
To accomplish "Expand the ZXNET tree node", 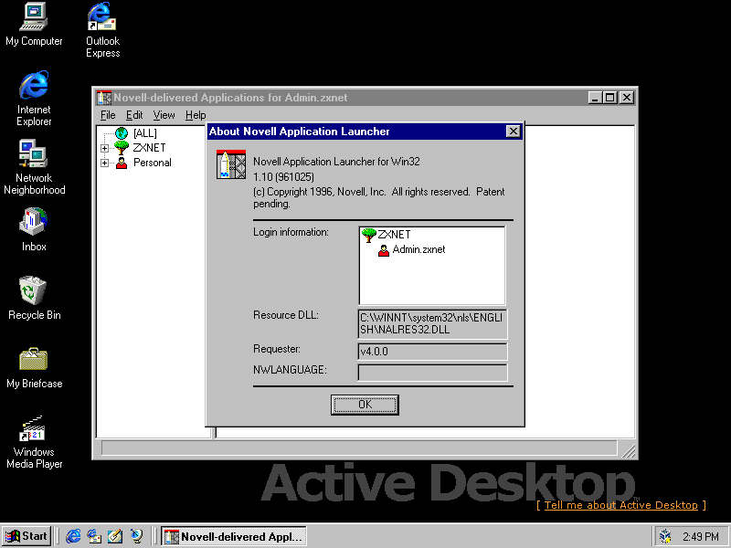I will (104, 148).
